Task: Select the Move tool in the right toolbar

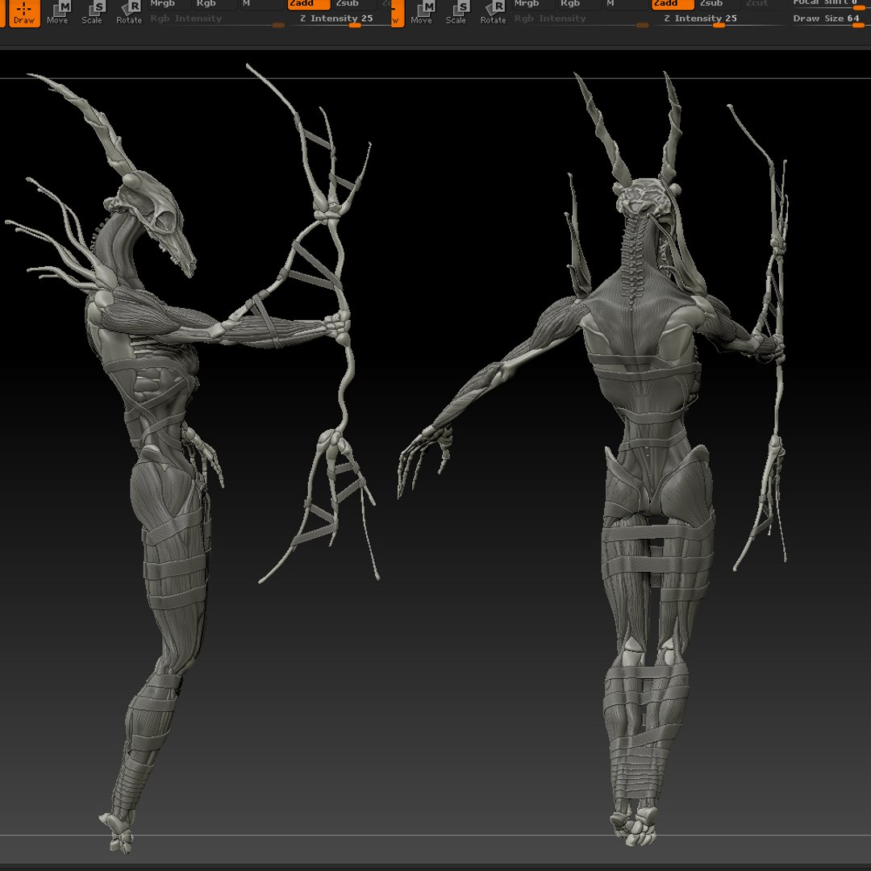Action: coord(421,14)
